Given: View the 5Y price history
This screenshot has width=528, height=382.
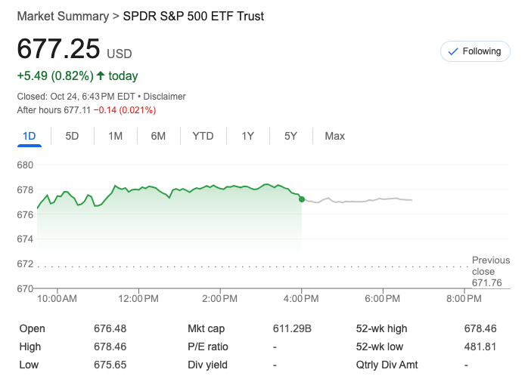Looking at the screenshot, I should point(290,136).
